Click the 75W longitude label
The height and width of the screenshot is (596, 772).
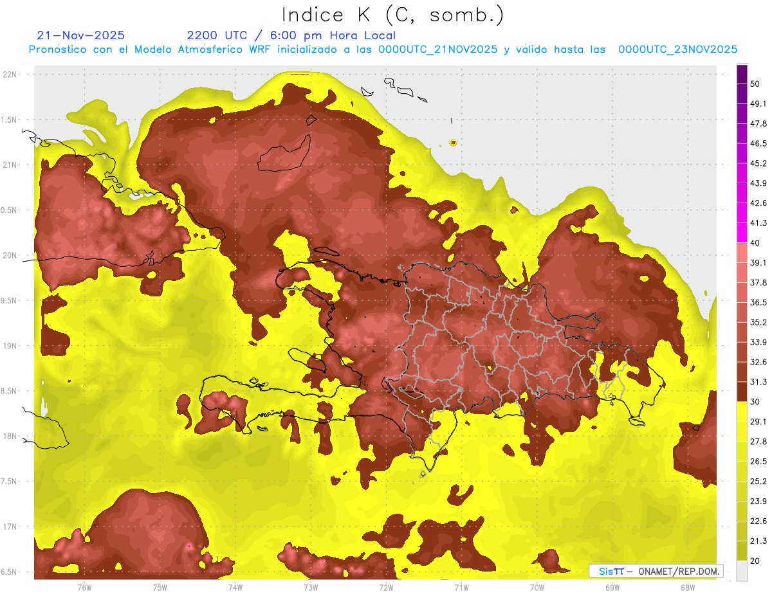[160, 588]
